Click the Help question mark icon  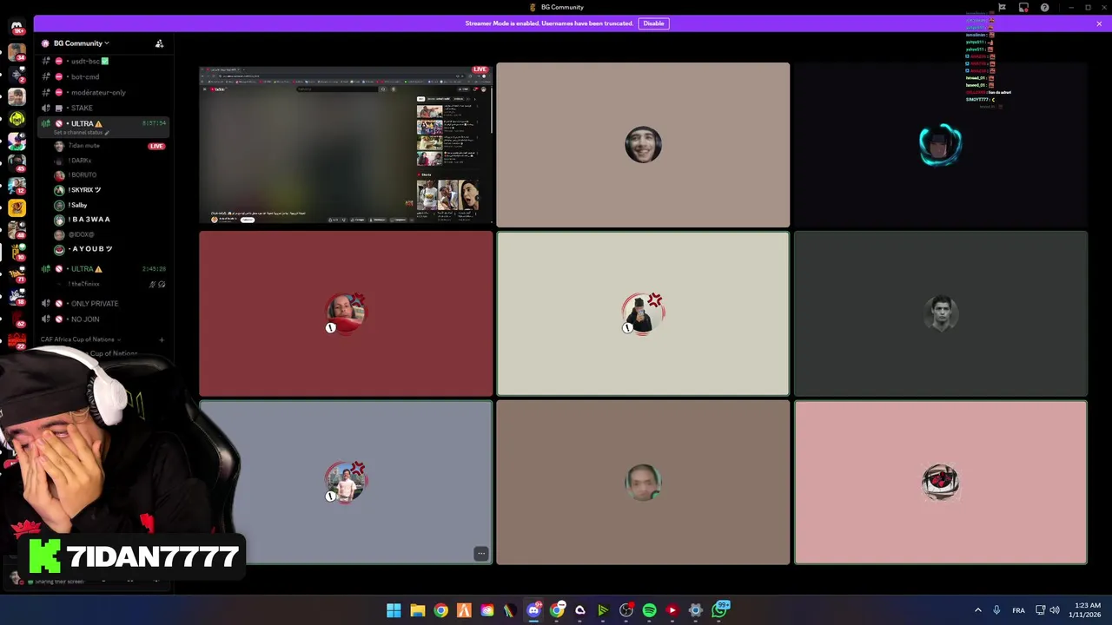point(1044,8)
